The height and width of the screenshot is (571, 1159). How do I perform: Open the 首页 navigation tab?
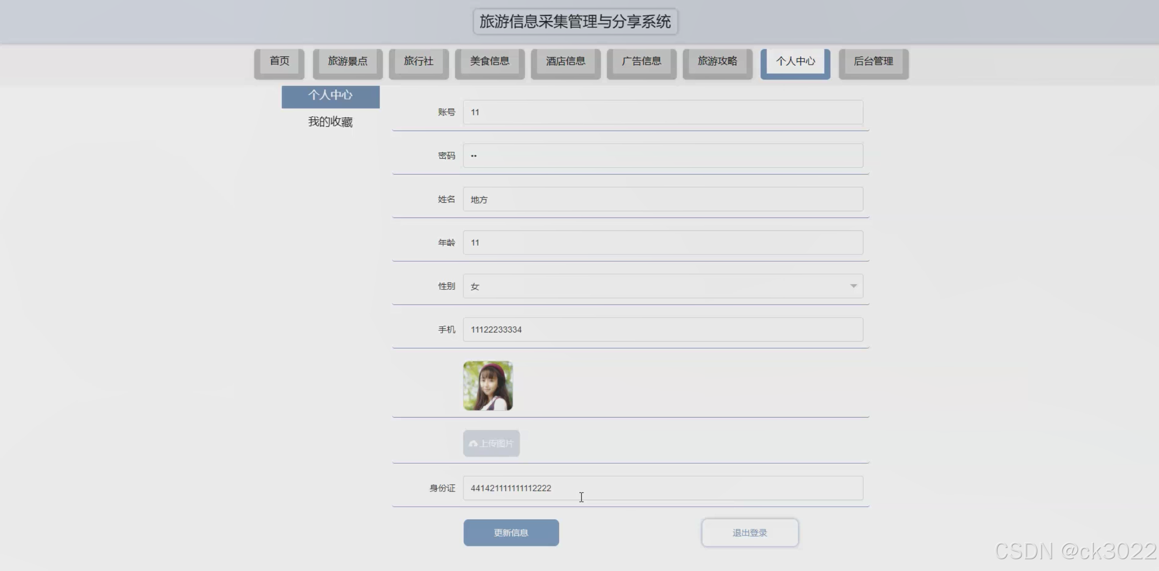(279, 62)
